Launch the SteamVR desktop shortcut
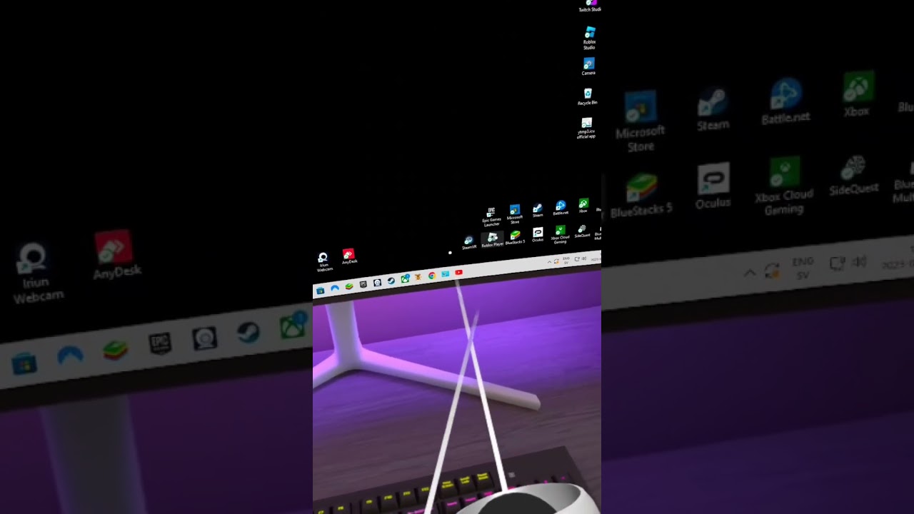The height and width of the screenshot is (514, 914). 468,243
